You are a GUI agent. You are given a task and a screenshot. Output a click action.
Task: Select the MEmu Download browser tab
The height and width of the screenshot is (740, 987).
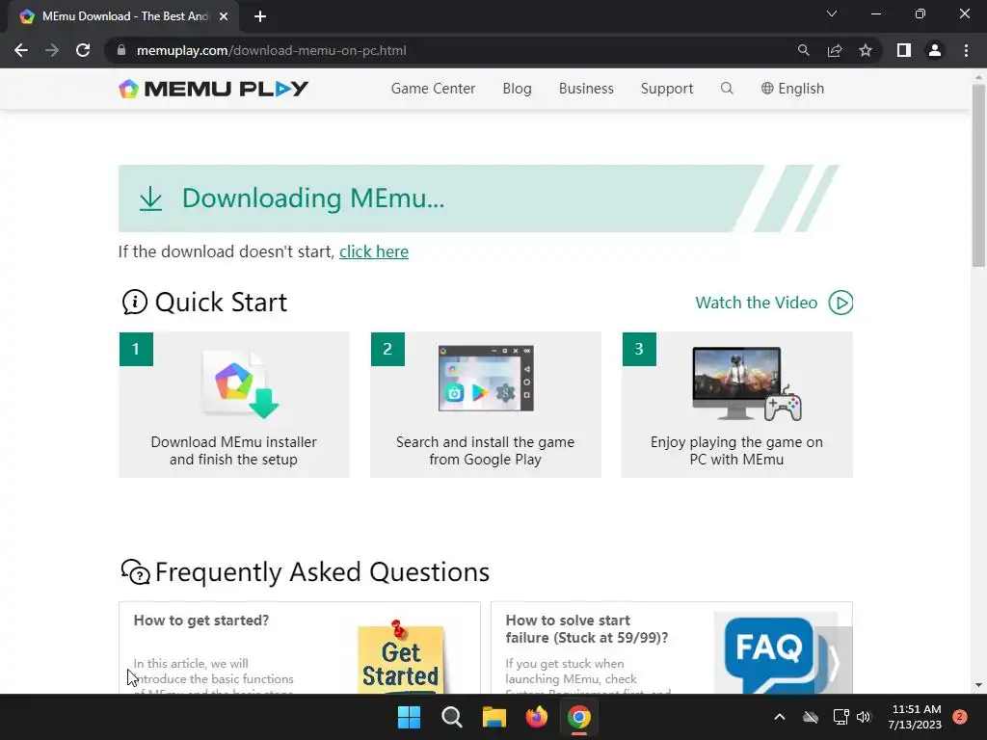(123, 16)
